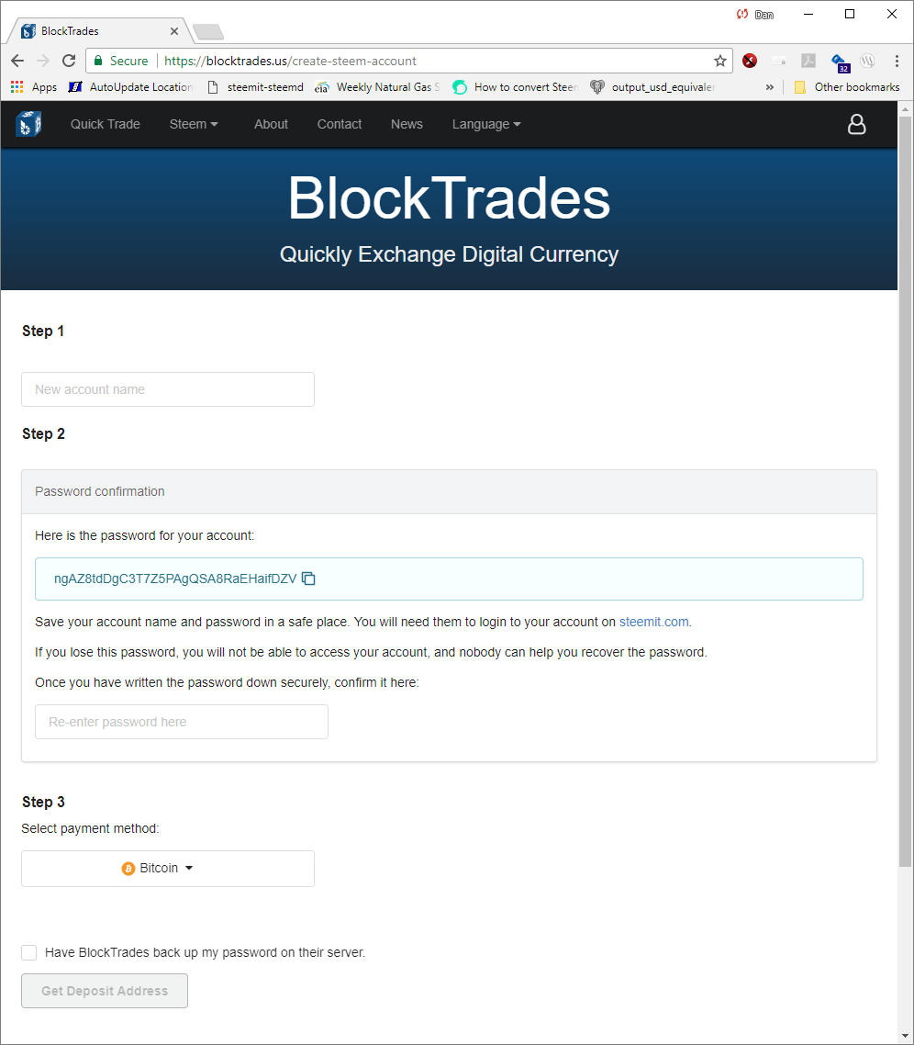Click the PDF extension icon in toolbar
Image resolution: width=914 pixels, height=1045 pixels.
coord(808,61)
